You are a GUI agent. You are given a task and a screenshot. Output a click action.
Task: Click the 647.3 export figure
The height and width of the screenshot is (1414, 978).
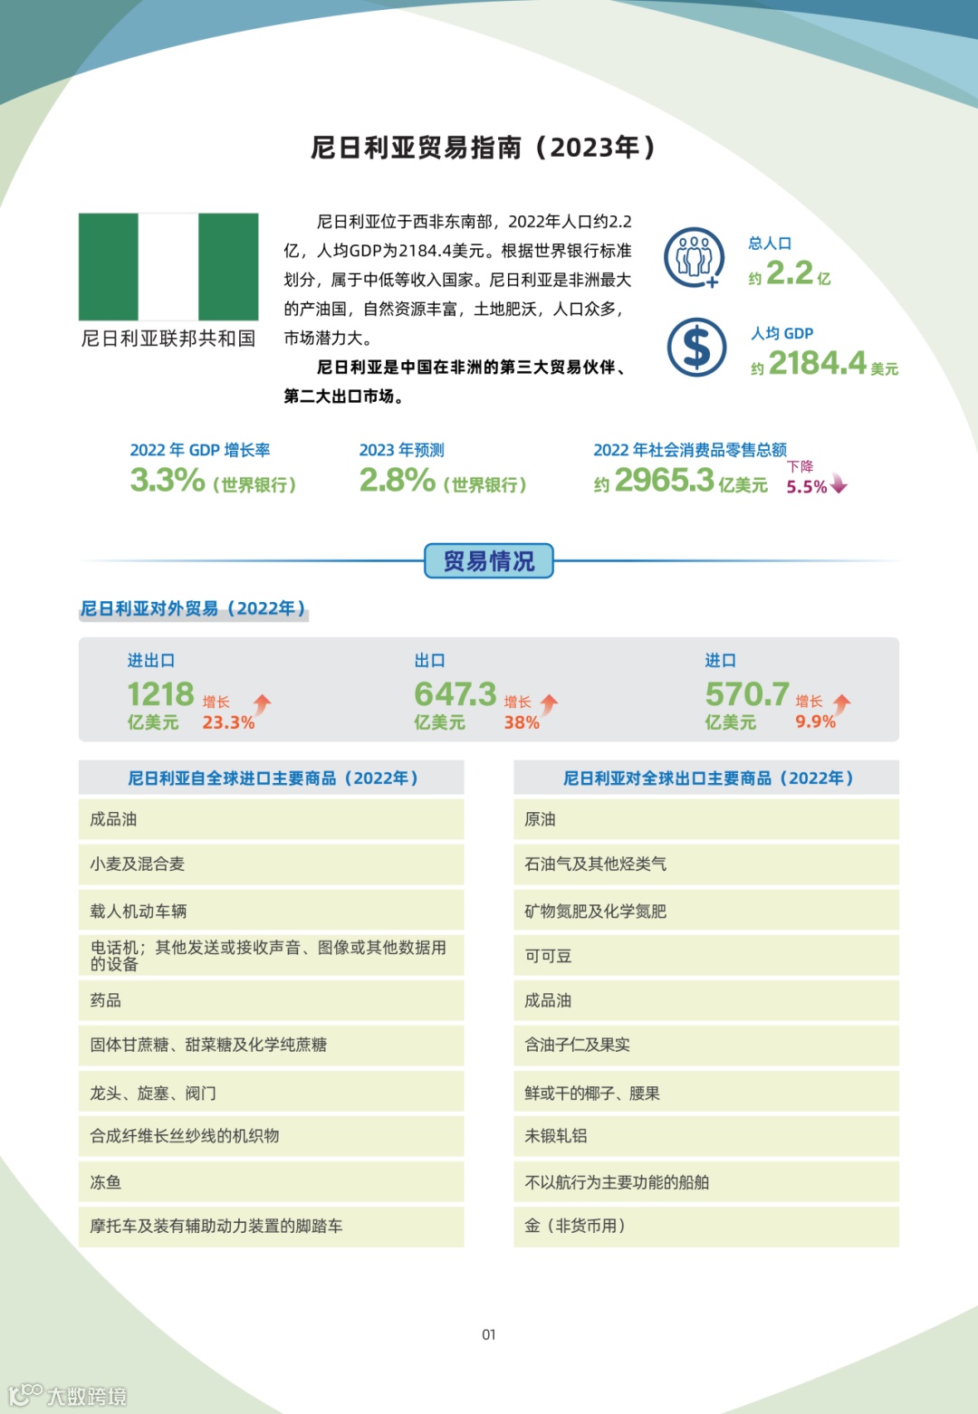455,694
